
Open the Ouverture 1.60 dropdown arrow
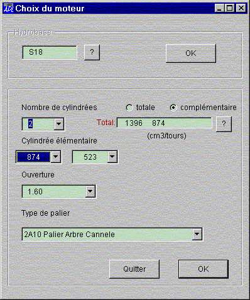[x=90, y=191]
